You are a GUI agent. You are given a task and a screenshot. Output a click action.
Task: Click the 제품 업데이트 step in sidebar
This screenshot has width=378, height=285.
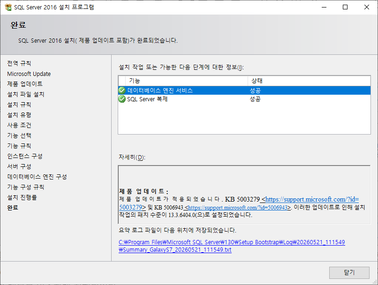coord(25,84)
